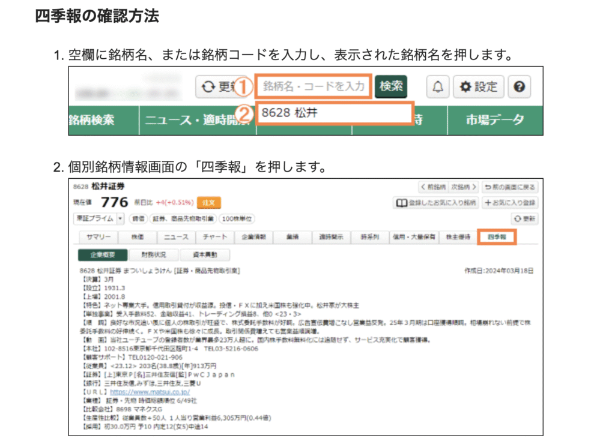Click the green 検索 button
This screenshot has height=444, width=615.
391,86
